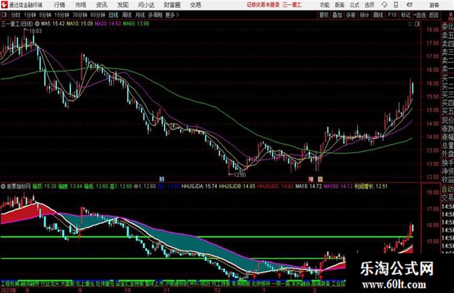Switch to 30分钟 period
454x293 pixels.
coord(80,15)
